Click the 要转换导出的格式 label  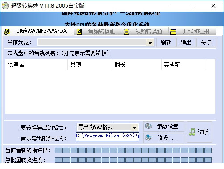(x=43, y=128)
